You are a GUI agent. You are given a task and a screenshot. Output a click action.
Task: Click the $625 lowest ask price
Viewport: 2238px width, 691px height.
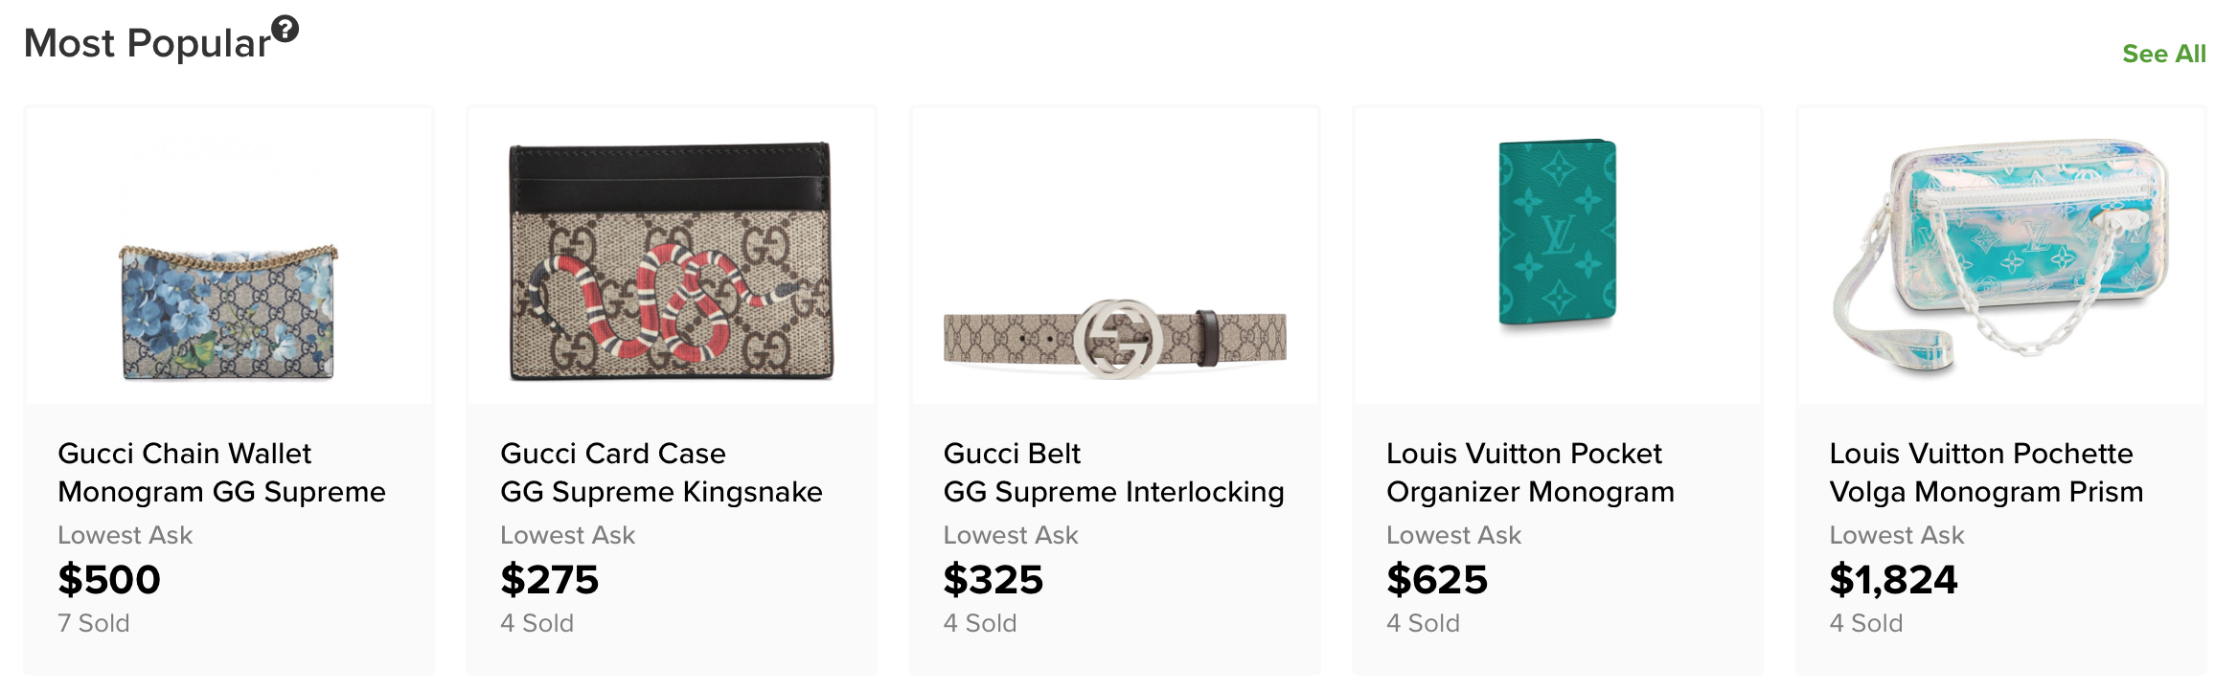pos(1436,580)
